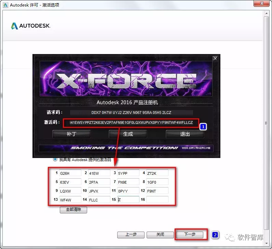Click activation field 8 containing 1GF0
Image resolution: width=272 pixels, height=249 pixels.
pyautogui.click(x=157, y=182)
